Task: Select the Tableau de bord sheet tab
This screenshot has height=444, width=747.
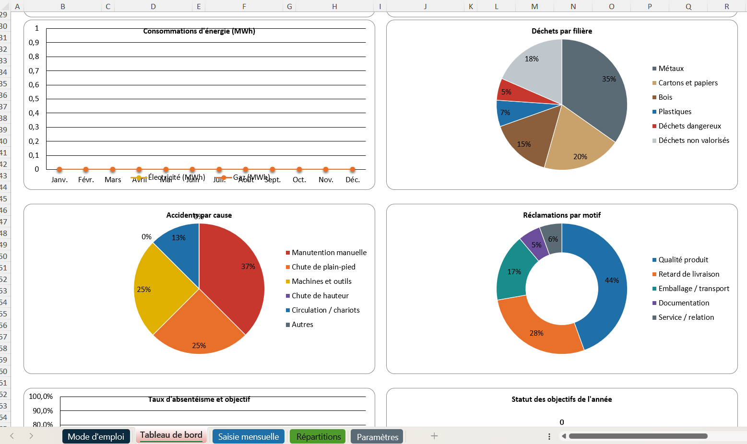Action: pyautogui.click(x=171, y=435)
